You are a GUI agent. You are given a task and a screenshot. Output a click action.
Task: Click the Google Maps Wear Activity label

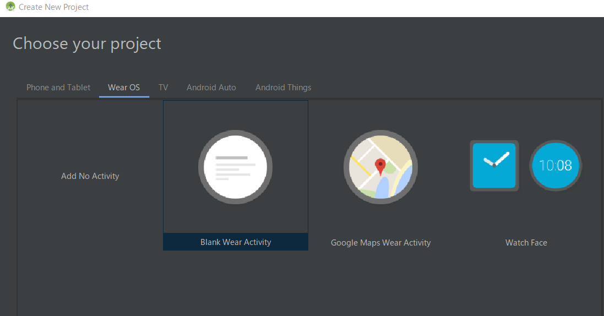click(380, 243)
